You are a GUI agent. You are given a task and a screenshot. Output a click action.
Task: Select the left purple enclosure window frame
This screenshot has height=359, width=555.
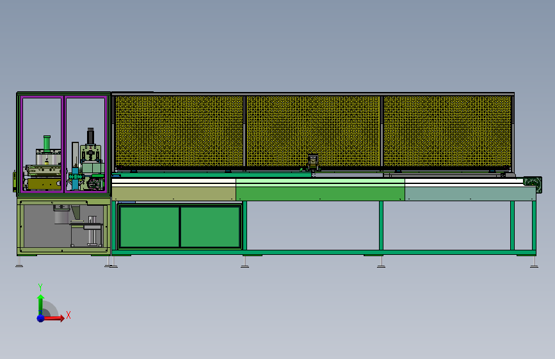click(x=42, y=144)
